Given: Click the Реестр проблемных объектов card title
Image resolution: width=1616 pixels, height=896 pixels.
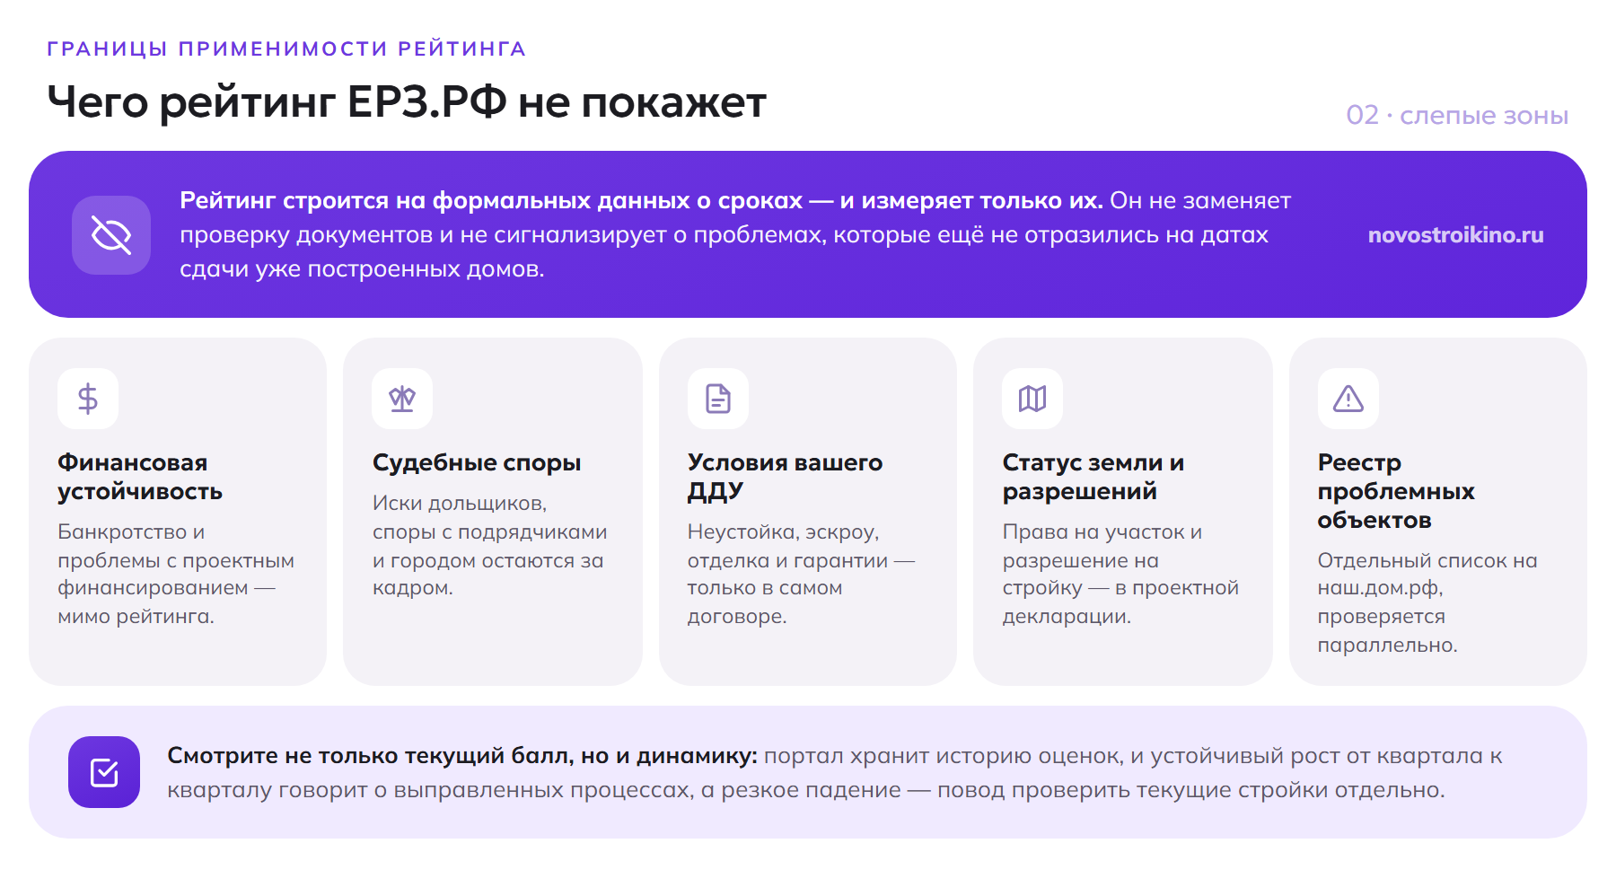Looking at the screenshot, I should [1396, 491].
